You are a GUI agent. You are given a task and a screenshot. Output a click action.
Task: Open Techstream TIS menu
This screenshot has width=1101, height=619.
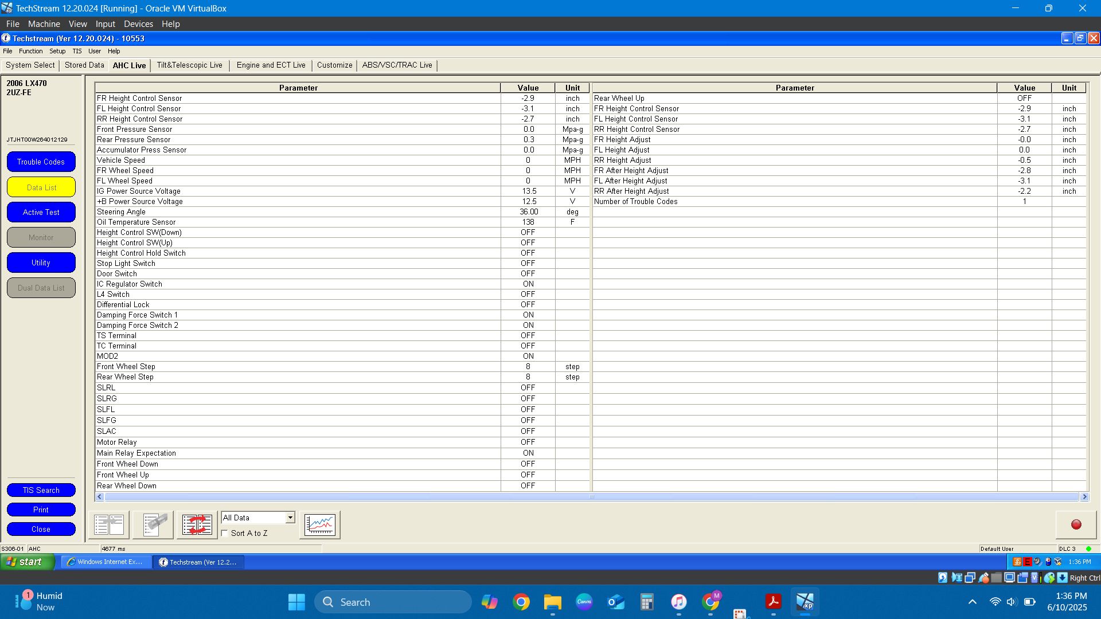click(x=77, y=51)
